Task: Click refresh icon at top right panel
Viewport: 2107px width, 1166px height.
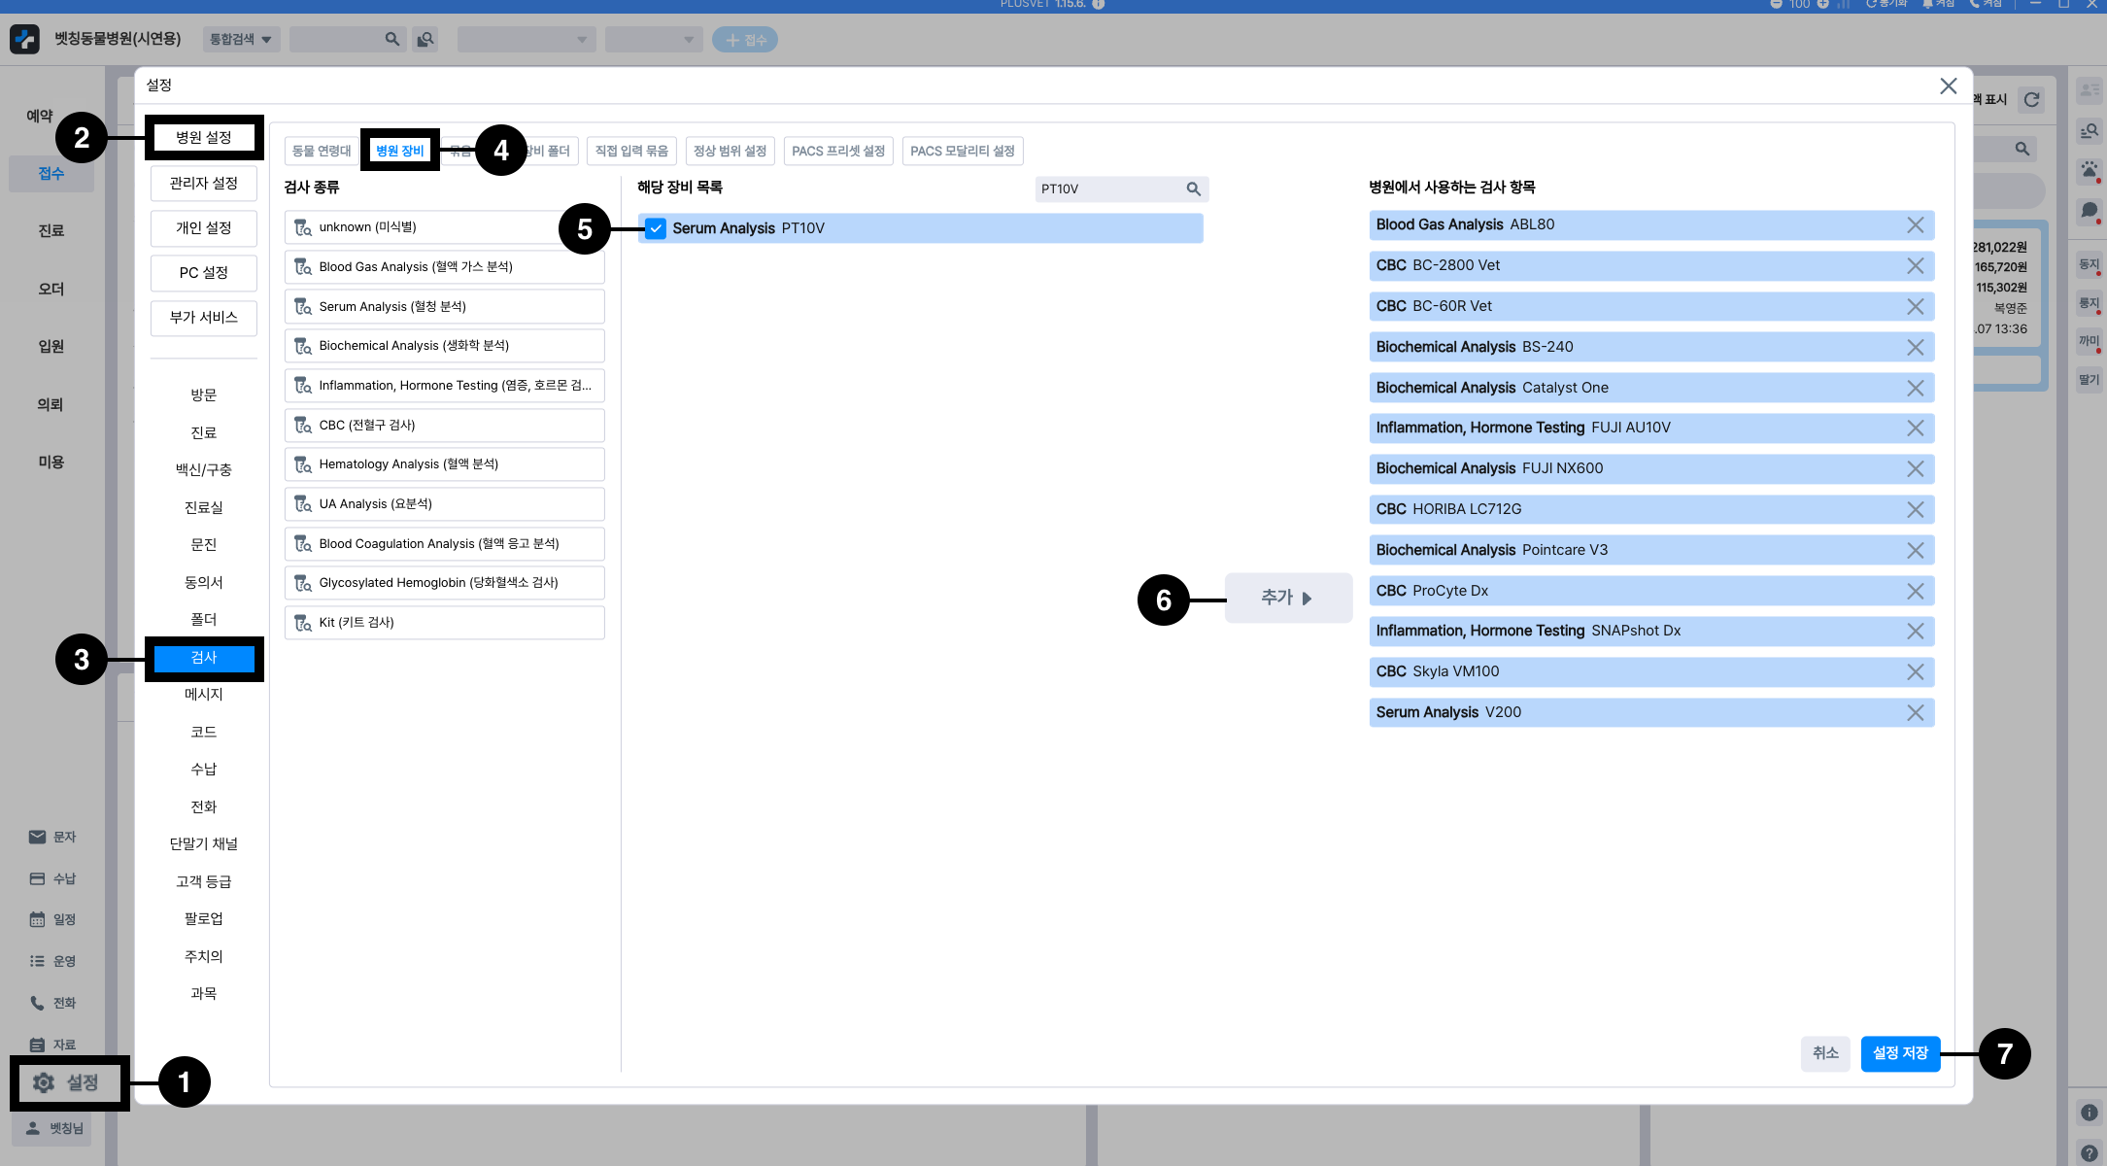Action: (x=2031, y=99)
